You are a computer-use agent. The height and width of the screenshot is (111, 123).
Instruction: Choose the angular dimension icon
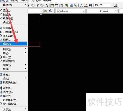(46, 5)
